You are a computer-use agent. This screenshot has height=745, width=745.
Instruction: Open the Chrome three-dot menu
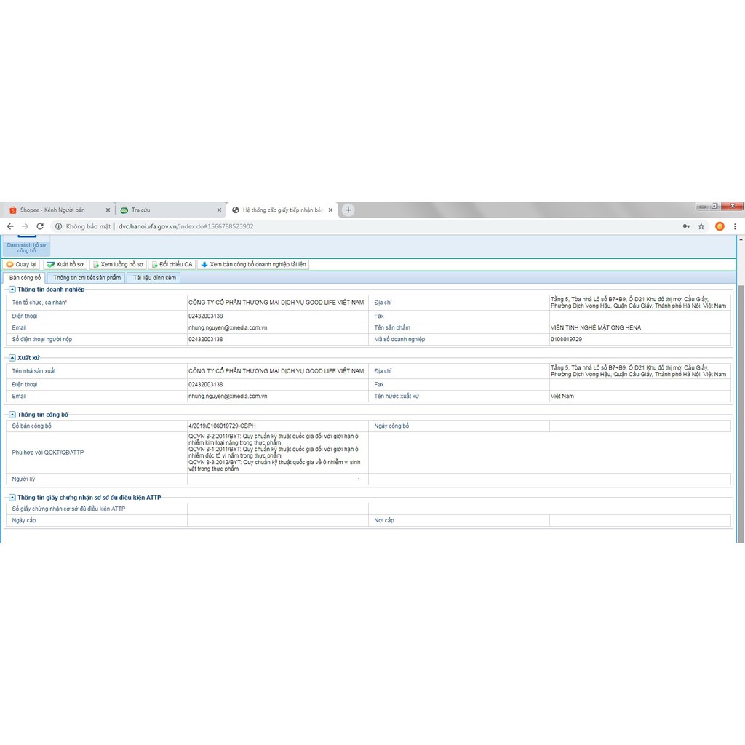point(735,226)
